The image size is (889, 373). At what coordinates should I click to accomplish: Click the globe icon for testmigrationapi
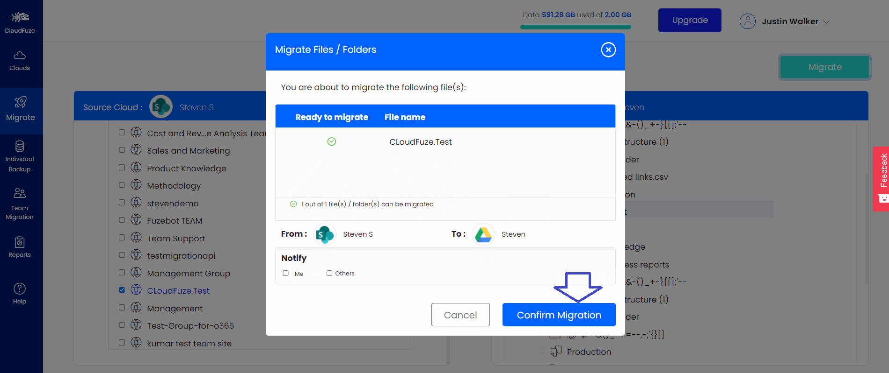[x=136, y=255]
